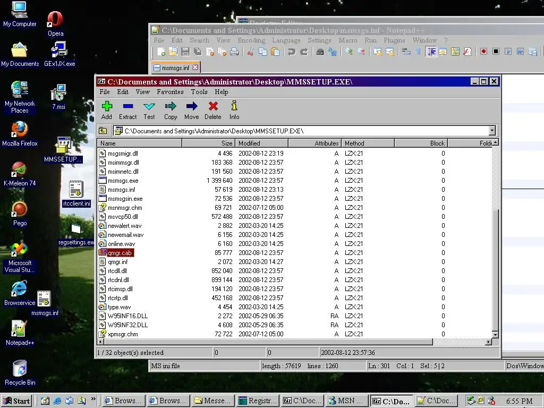Click the horizontal scrollbar right arrow in 7-Zip
Screen dimensions: 544x408
pos(489,342)
